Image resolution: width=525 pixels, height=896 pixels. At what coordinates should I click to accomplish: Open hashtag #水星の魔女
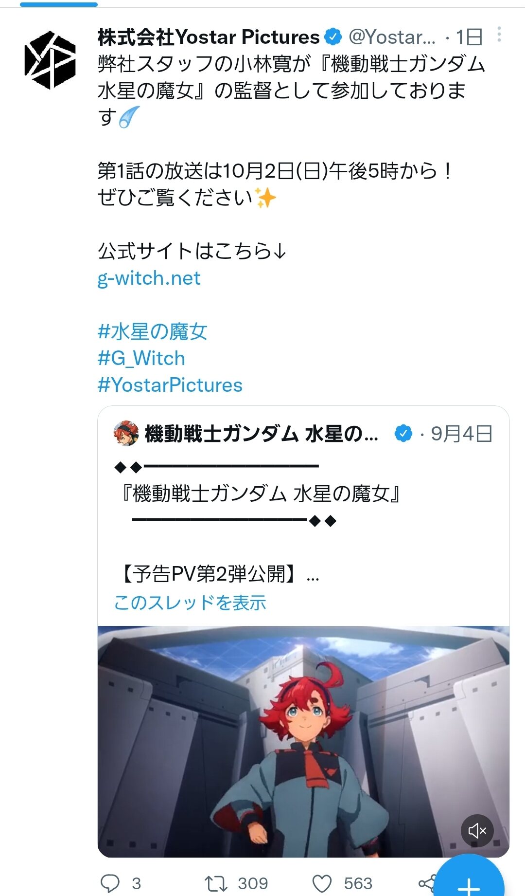coord(152,332)
